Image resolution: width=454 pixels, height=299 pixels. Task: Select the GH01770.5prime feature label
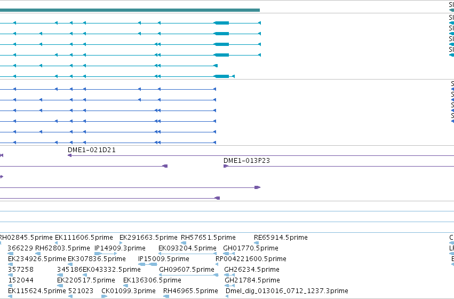[x=251, y=248]
